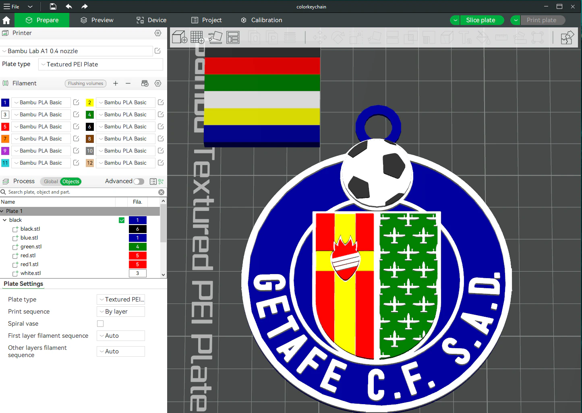Open Other layers filament sequence dropdown
This screenshot has height=413, width=582.
coord(121,351)
